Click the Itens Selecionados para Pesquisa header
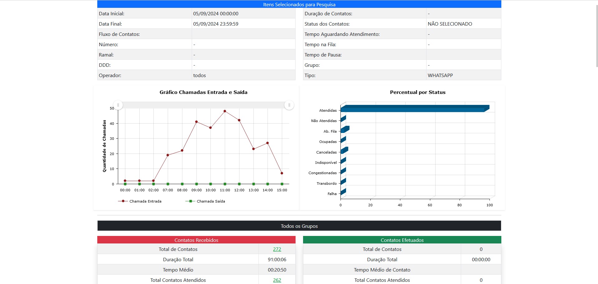The height and width of the screenshot is (284, 598). [x=299, y=4]
